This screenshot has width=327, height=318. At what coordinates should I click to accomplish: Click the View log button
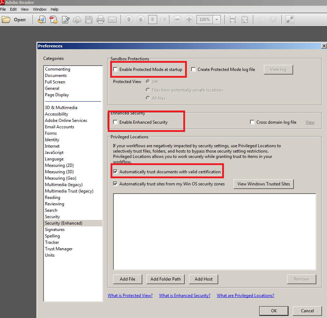[x=278, y=70]
